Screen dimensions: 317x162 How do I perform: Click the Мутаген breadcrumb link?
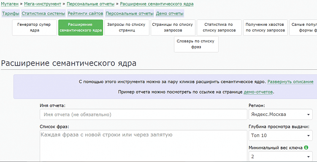(10, 4)
